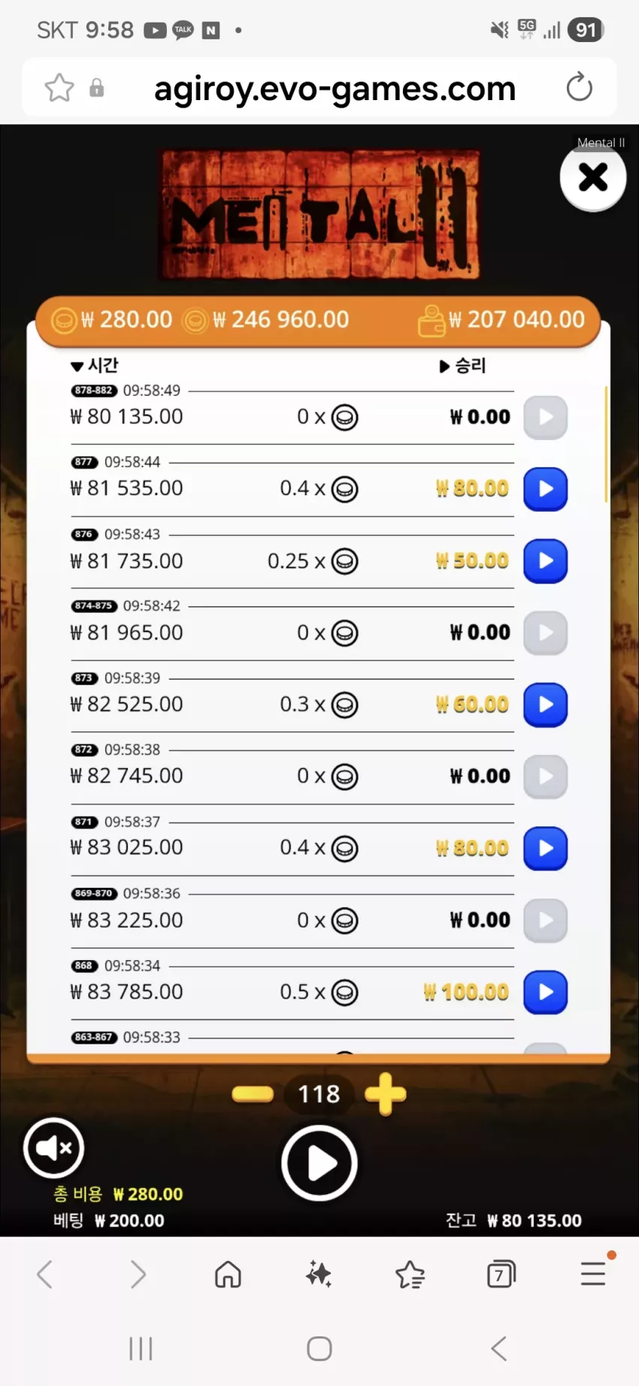Decrease value with yellow minus button
This screenshot has width=639, height=1386.
pyautogui.click(x=253, y=1094)
